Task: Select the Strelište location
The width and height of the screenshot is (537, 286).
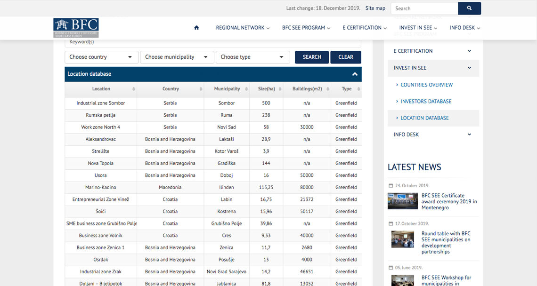Action: click(x=101, y=151)
